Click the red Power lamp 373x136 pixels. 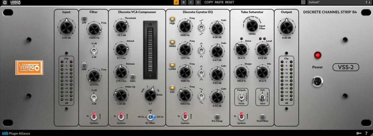(x=317, y=55)
